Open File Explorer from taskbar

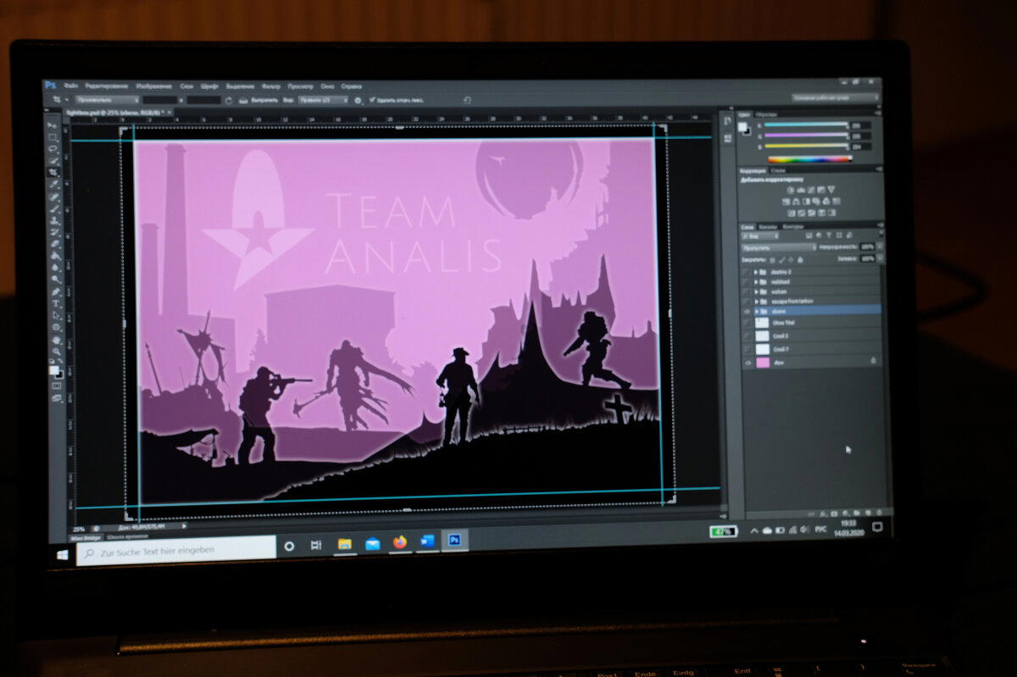click(x=344, y=544)
